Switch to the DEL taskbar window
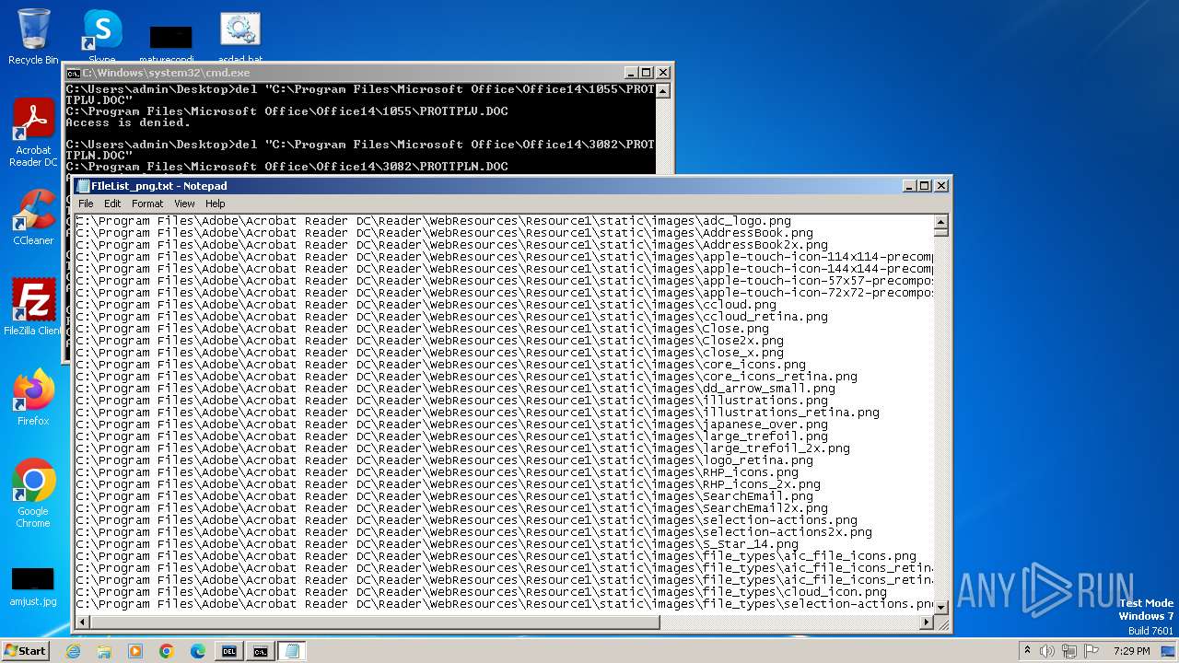The width and height of the screenshot is (1179, 663). click(x=229, y=651)
